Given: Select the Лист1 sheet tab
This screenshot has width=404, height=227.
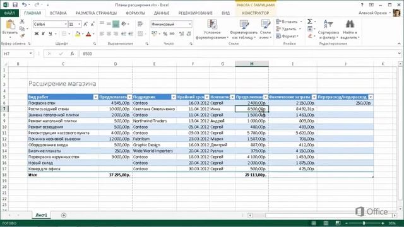Looking at the screenshot, I should pos(41,215).
